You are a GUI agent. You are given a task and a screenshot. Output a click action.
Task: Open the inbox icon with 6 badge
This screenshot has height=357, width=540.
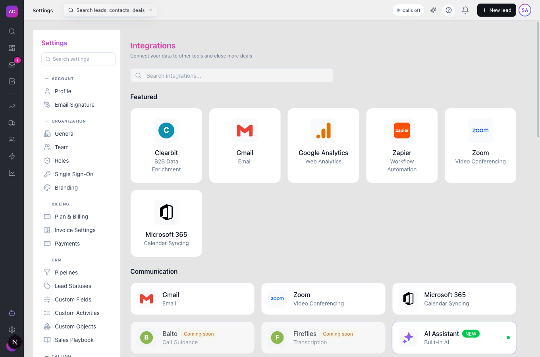pyautogui.click(x=12, y=65)
